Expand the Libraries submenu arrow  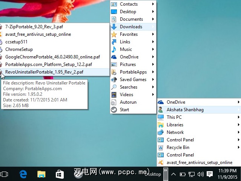click(238, 125)
